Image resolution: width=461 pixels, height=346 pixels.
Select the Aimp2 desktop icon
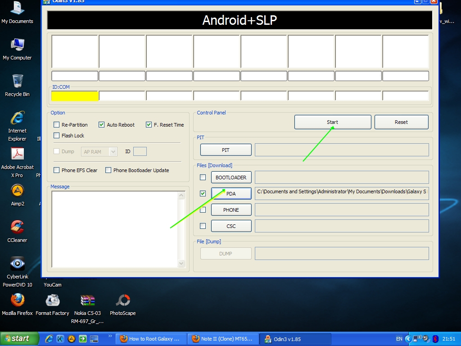click(x=18, y=195)
